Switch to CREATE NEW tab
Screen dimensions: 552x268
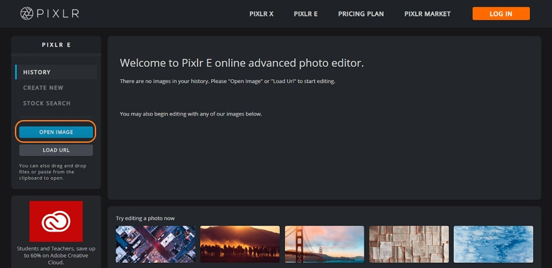click(x=43, y=88)
